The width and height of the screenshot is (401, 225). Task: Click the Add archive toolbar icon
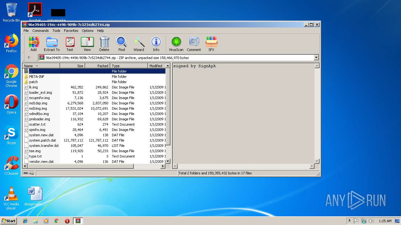pyautogui.click(x=34, y=44)
